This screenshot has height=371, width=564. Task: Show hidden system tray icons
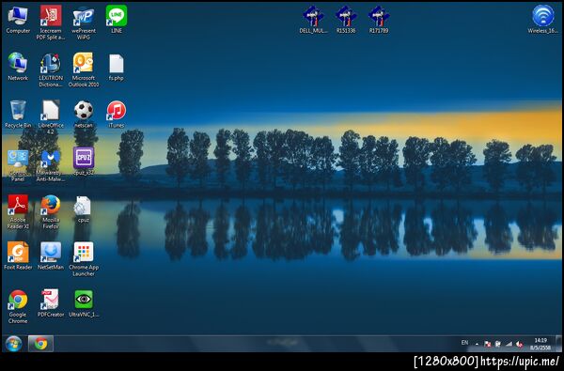pyautogui.click(x=477, y=344)
